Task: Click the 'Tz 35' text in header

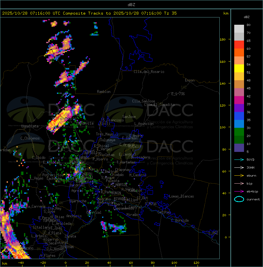Action: click(170, 13)
